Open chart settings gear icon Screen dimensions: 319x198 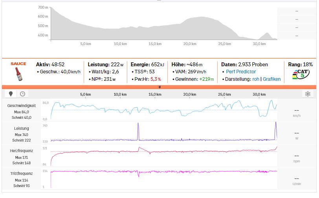tap(308, 94)
